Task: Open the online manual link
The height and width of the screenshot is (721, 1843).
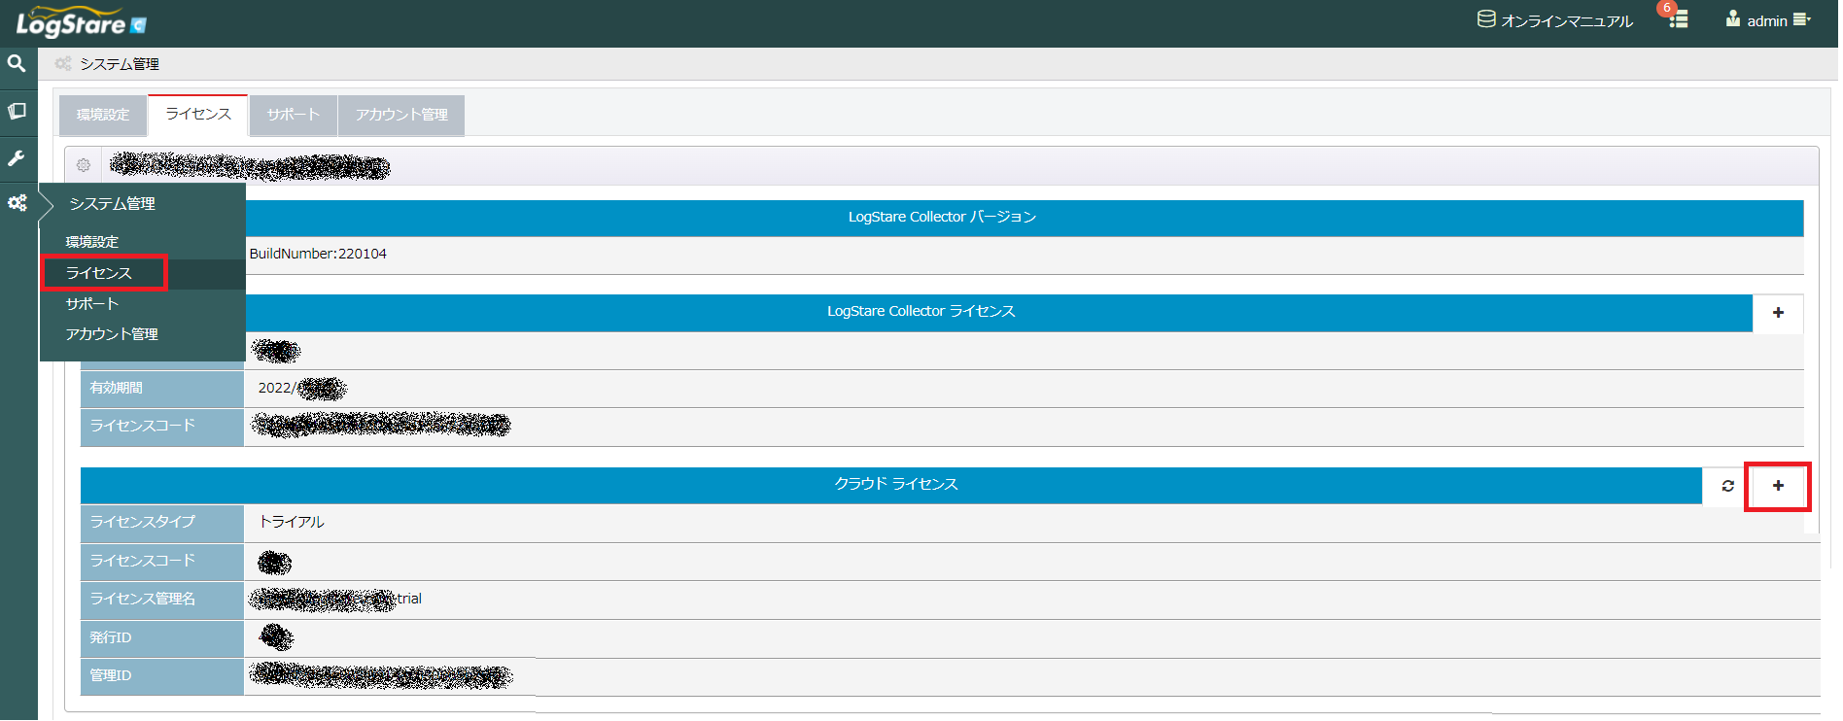Action: (1555, 20)
